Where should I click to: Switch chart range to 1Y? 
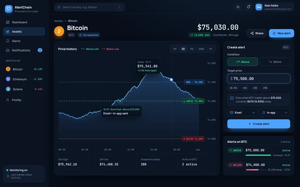pyautogui.click(x=211, y=49)
